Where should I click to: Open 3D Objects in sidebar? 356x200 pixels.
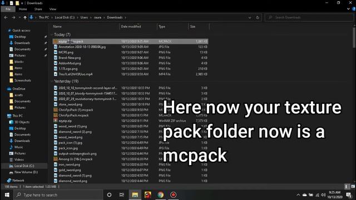pyautogui.click(x=22, y=122)
